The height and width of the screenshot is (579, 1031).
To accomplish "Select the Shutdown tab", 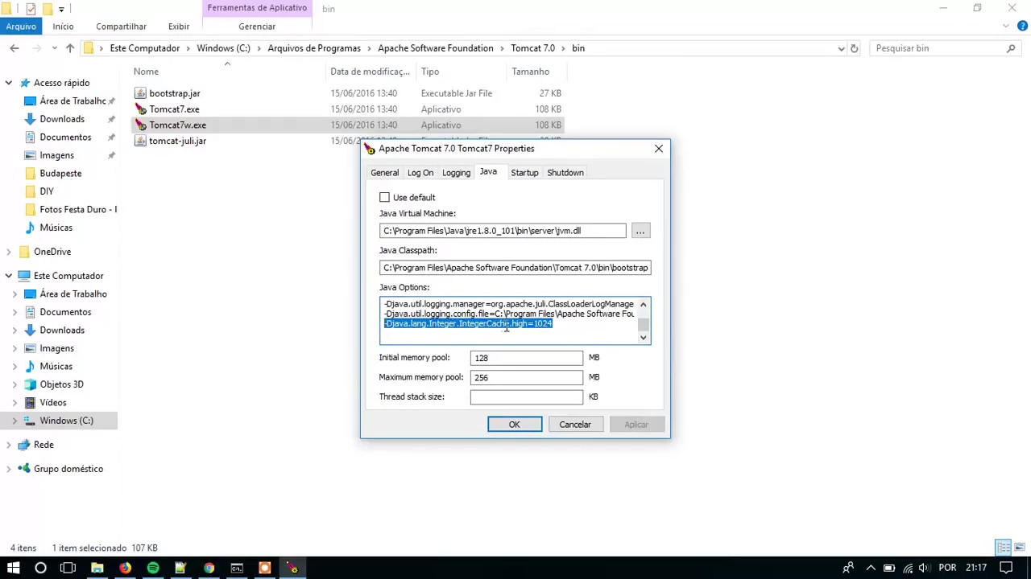I will click(x=565, y=173).
